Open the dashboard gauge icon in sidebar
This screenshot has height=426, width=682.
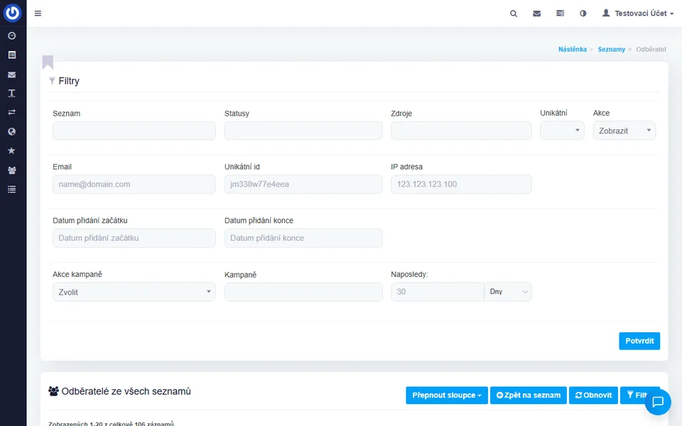point(12,35)
